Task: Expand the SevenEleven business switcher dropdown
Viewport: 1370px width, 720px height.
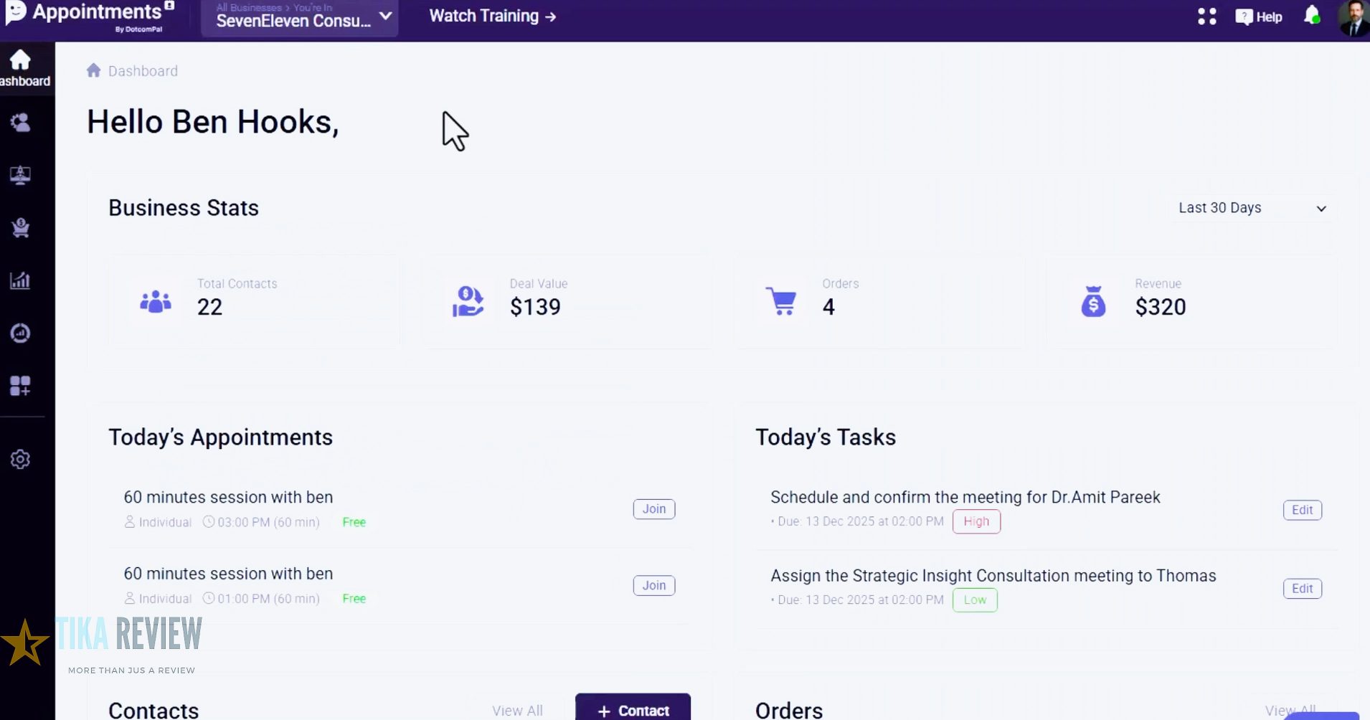Action: (x=300, y=17)
